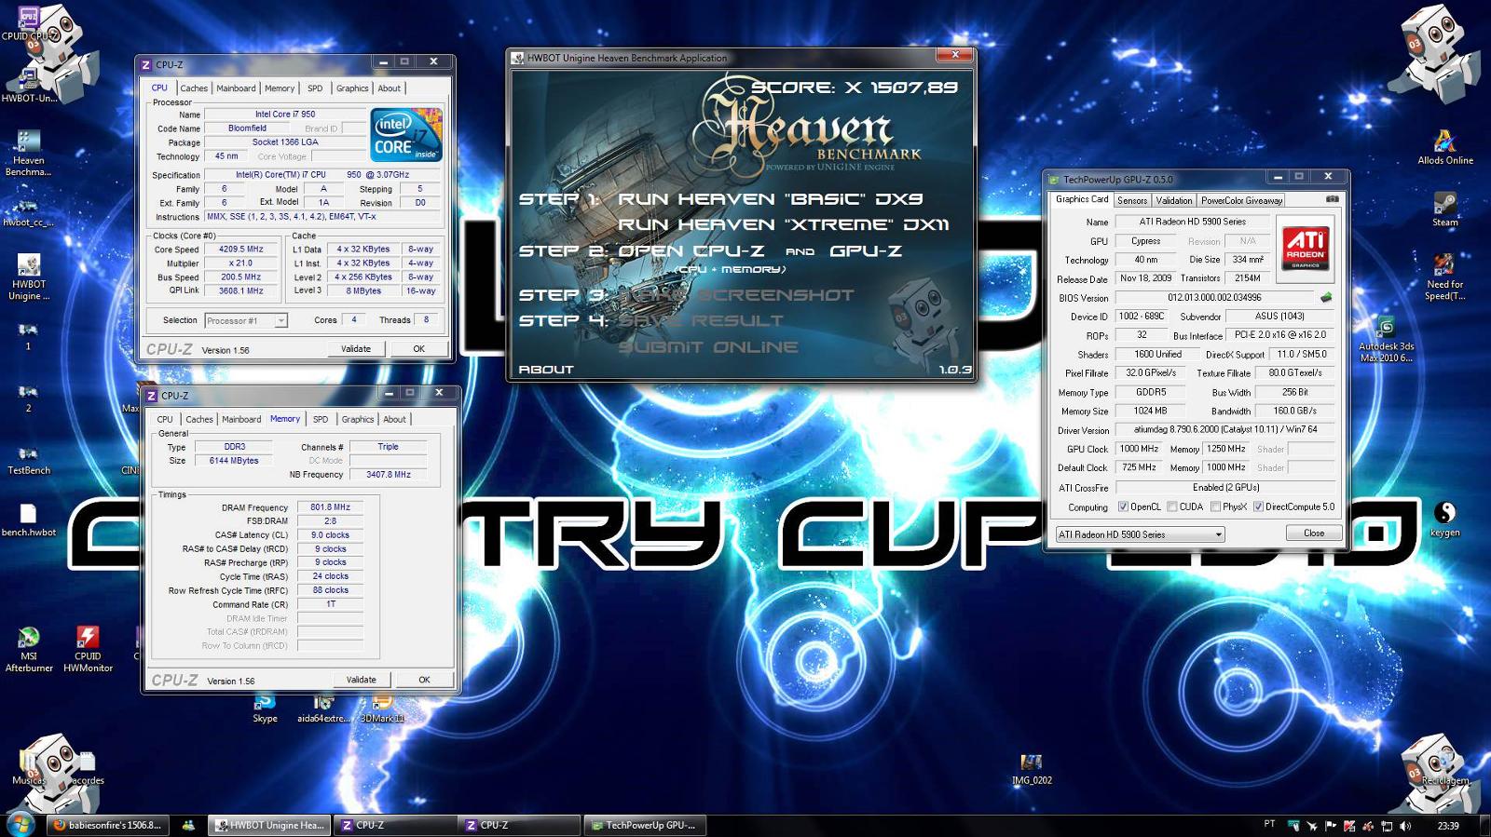Open Graphics tab in memory CPU-Z window
The width and height of the screenshot is (1491, 837).
click(x=358, y=419)
